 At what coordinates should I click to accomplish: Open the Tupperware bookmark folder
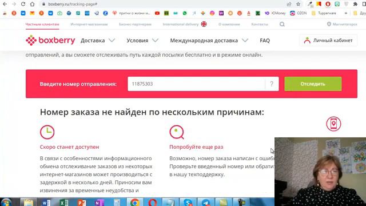pyautogui.click(x=324, y=13)
